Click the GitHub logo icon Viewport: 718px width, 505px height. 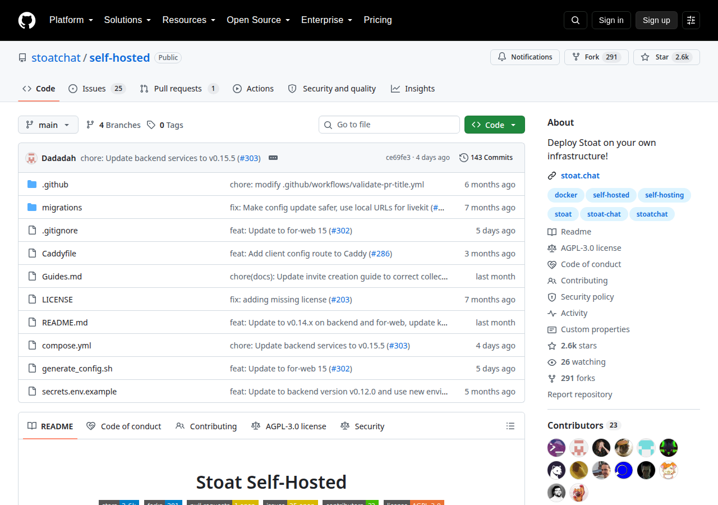[x=27, y=20]
